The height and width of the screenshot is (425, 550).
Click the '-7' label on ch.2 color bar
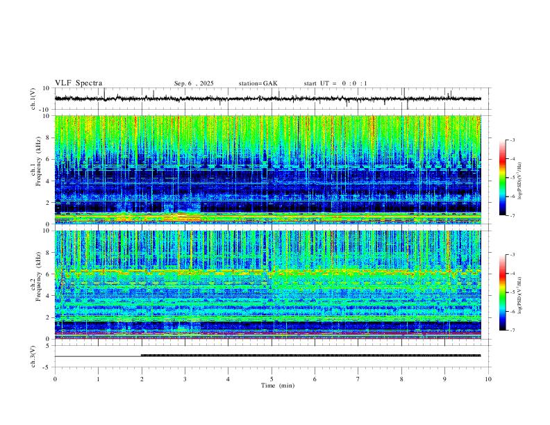click(512, 331)
